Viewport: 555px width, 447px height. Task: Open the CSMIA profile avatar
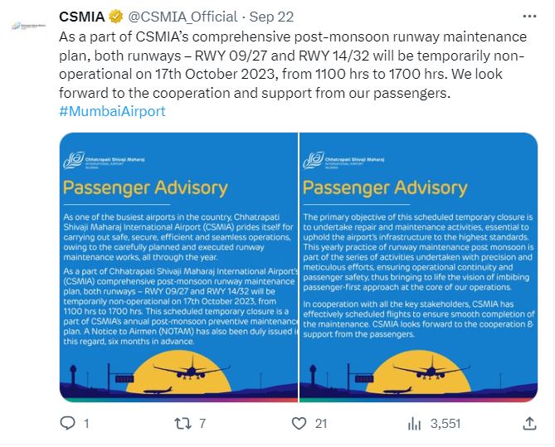point(28,27)
